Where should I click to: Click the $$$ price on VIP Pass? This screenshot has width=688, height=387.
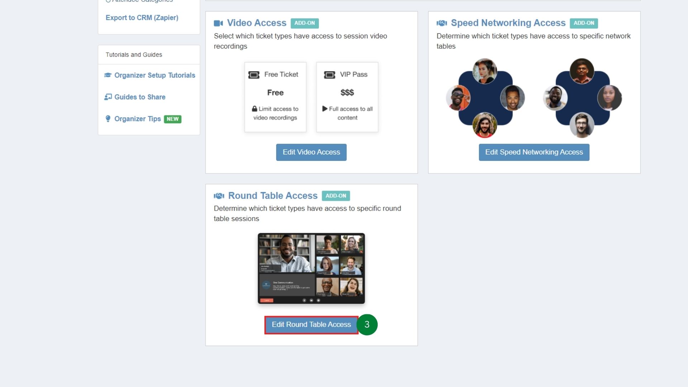pos(347,92)
